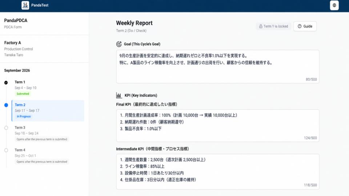Click the blue active marker for Term 2

[x=6, y=105]
